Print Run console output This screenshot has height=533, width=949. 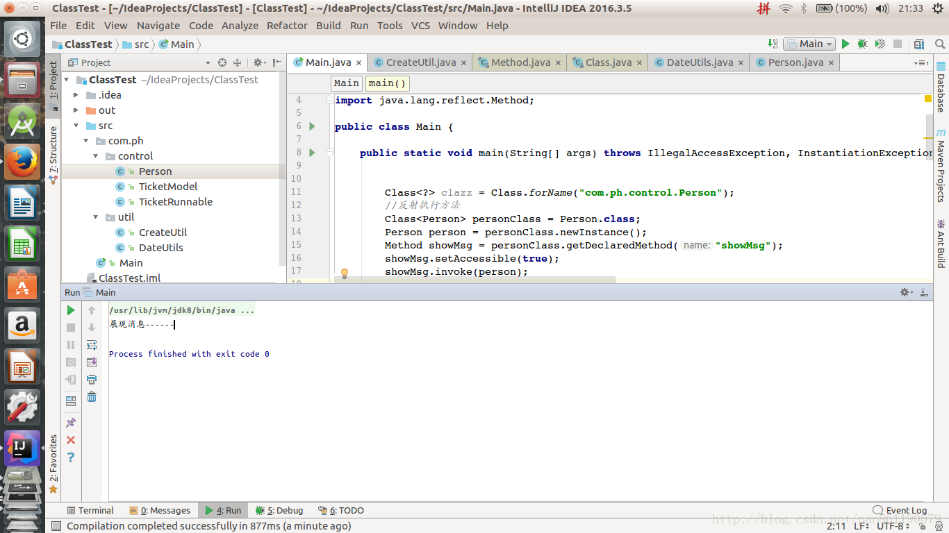coord(92,380)
